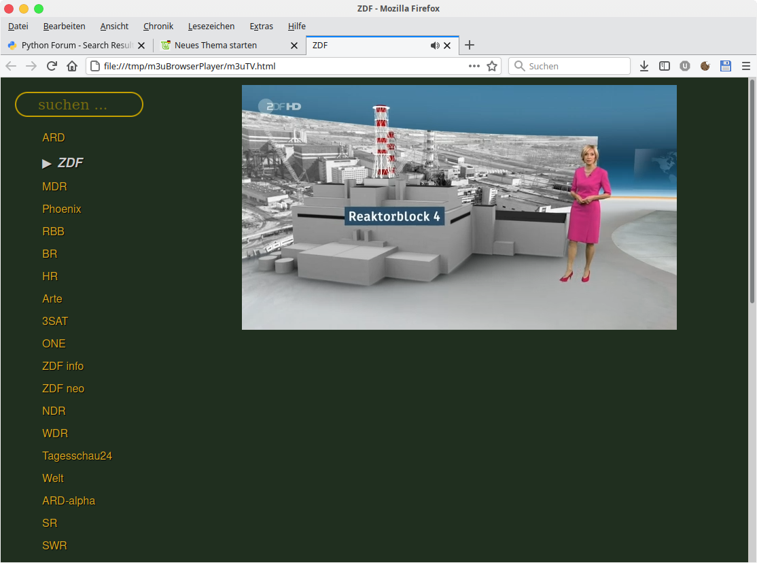Click the ZDF video player
This screenshot has height=563, width=757.
[459, 207]
